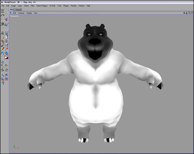Click the blue viewport icon left of Edit
This screenshot has width=194, height=154.
(x=10, y=13)
